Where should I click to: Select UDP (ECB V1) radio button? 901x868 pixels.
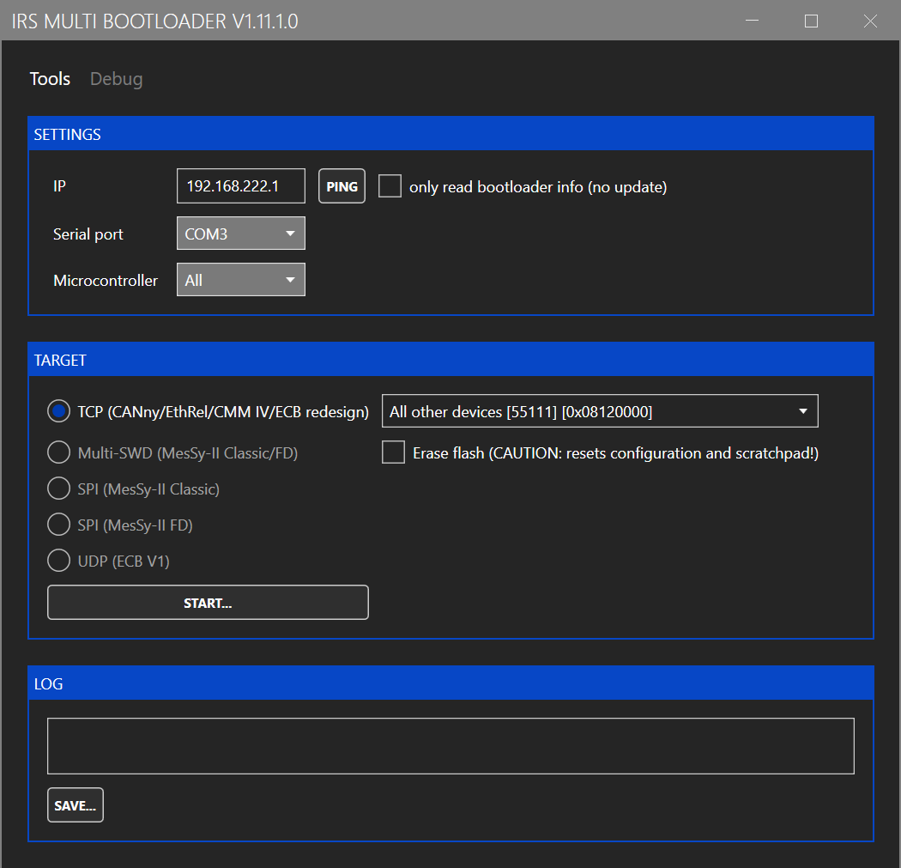tap(58, 561)
